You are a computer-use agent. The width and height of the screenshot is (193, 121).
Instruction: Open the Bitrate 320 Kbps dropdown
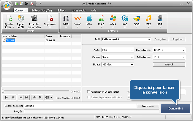tap(117, 64)
